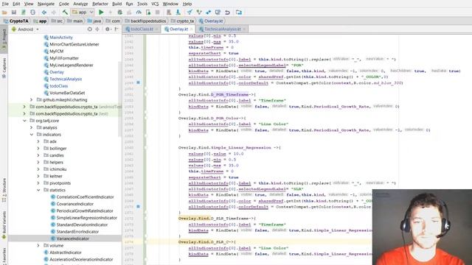The image size is (472, 265).
Task: Open the profiler gauge icon
Action: coord(139,13)
